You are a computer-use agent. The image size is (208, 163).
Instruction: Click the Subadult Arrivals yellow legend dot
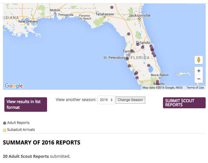[x=5, y=130]
